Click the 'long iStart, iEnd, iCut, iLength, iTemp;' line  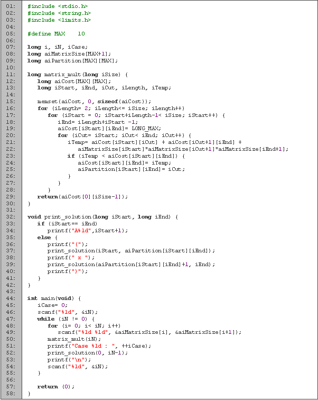pos(105,88)
